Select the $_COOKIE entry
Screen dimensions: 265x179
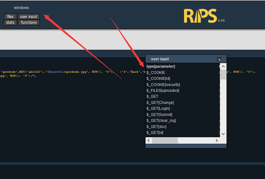pos(156,73)
